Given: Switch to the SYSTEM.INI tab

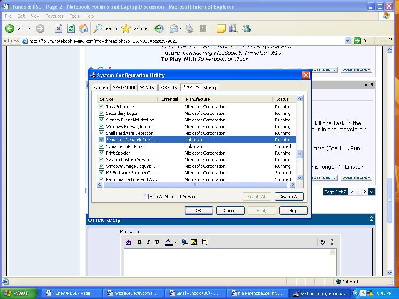Looking at the screenshot, I should (x=124, y=88).
